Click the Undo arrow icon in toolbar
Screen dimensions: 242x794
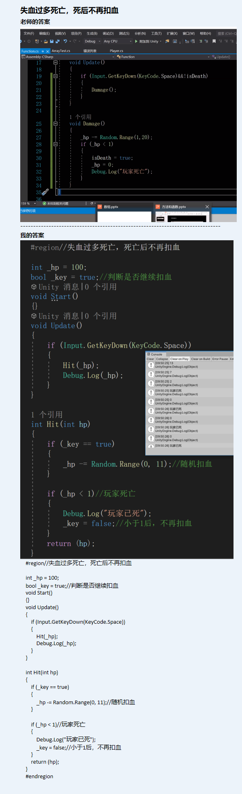tap(65, 41)
